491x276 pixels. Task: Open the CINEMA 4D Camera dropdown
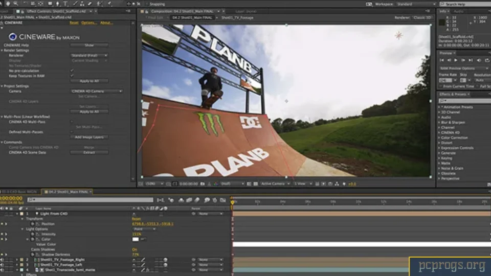point(97,91)
